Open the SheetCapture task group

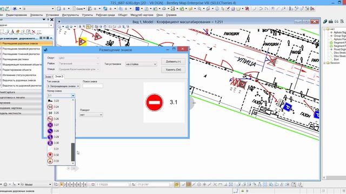pos(21,92)
